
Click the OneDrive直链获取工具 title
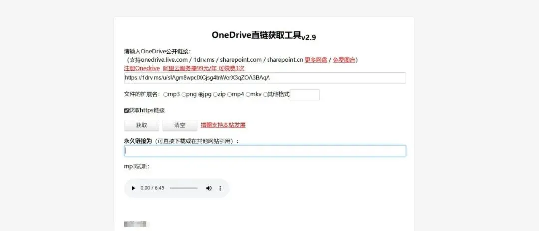click(x=264, y=36)
